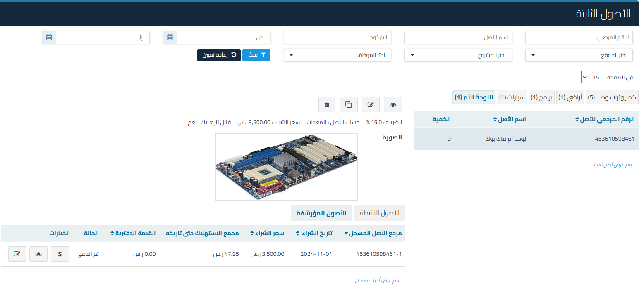Select the الأصول المؤرشفة tab
Viewport: 639px width, 295px height.
tap(321, 213)
